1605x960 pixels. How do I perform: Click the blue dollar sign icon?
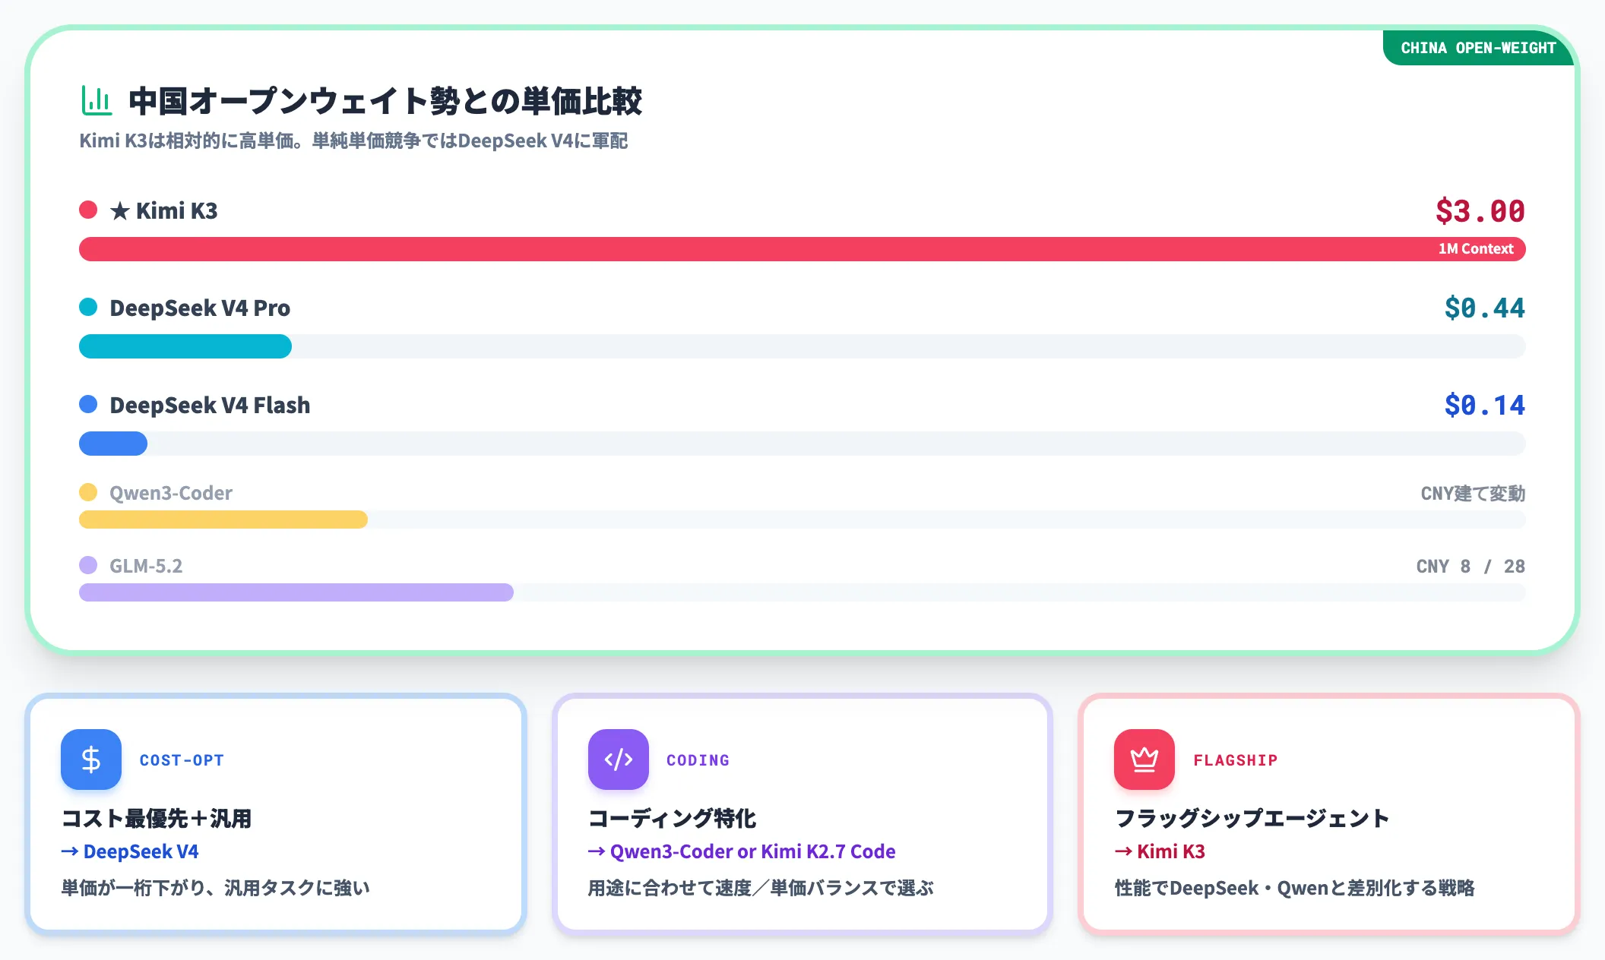click(x=91, y=759)
